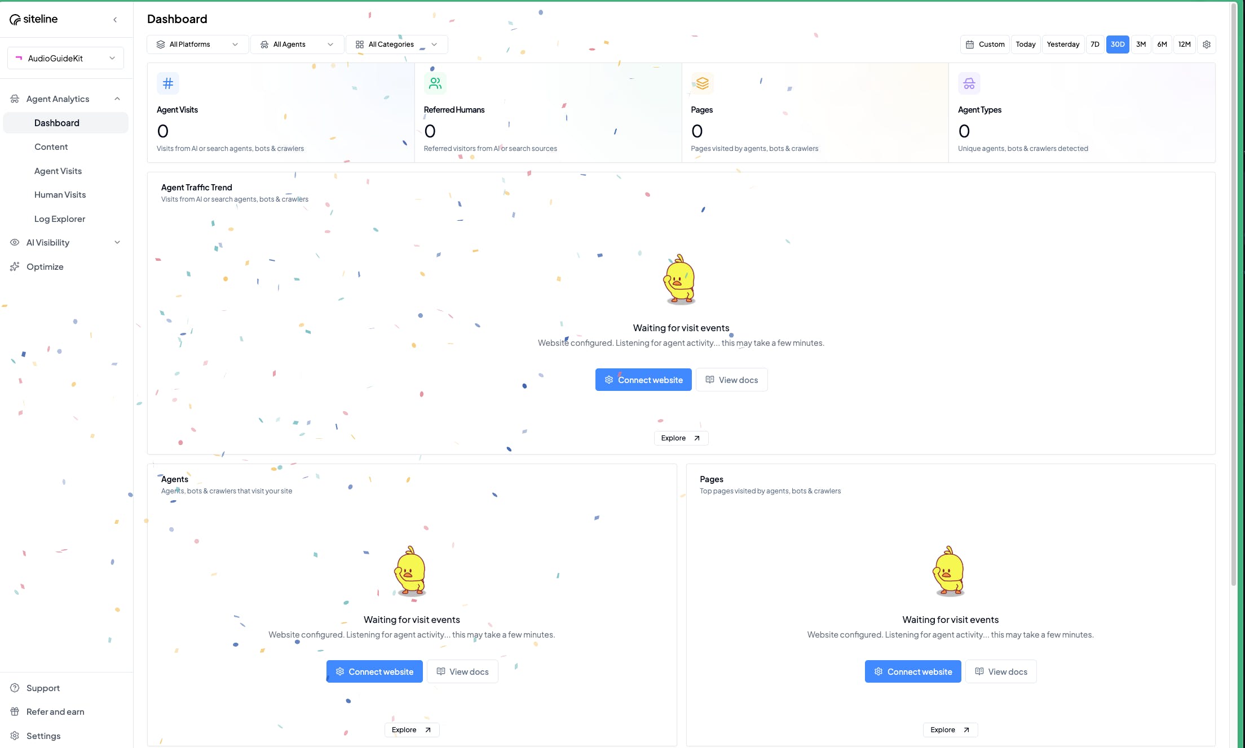Click the siteline logo icon
This screenshot has width=1245, height=748.
pos(15,20)
